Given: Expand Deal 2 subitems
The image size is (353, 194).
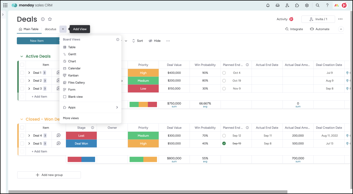Looking at the screenshot, I should tap(29, 81).
